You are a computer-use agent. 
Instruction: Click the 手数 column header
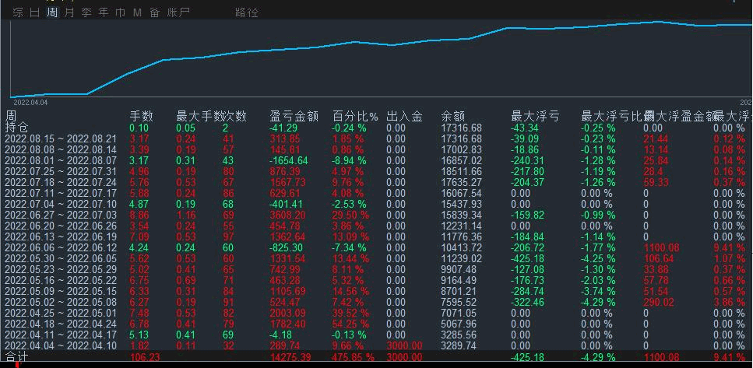coord(141,117)
